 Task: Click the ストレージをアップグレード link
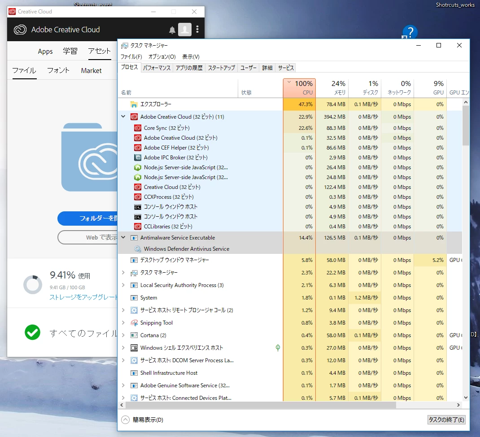[x=83, y=297]
